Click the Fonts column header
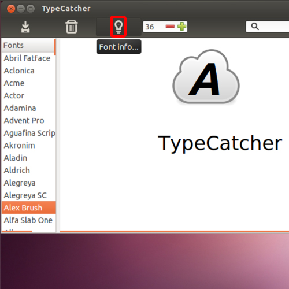This screenshot has height=289, width=289. (28, 46)
